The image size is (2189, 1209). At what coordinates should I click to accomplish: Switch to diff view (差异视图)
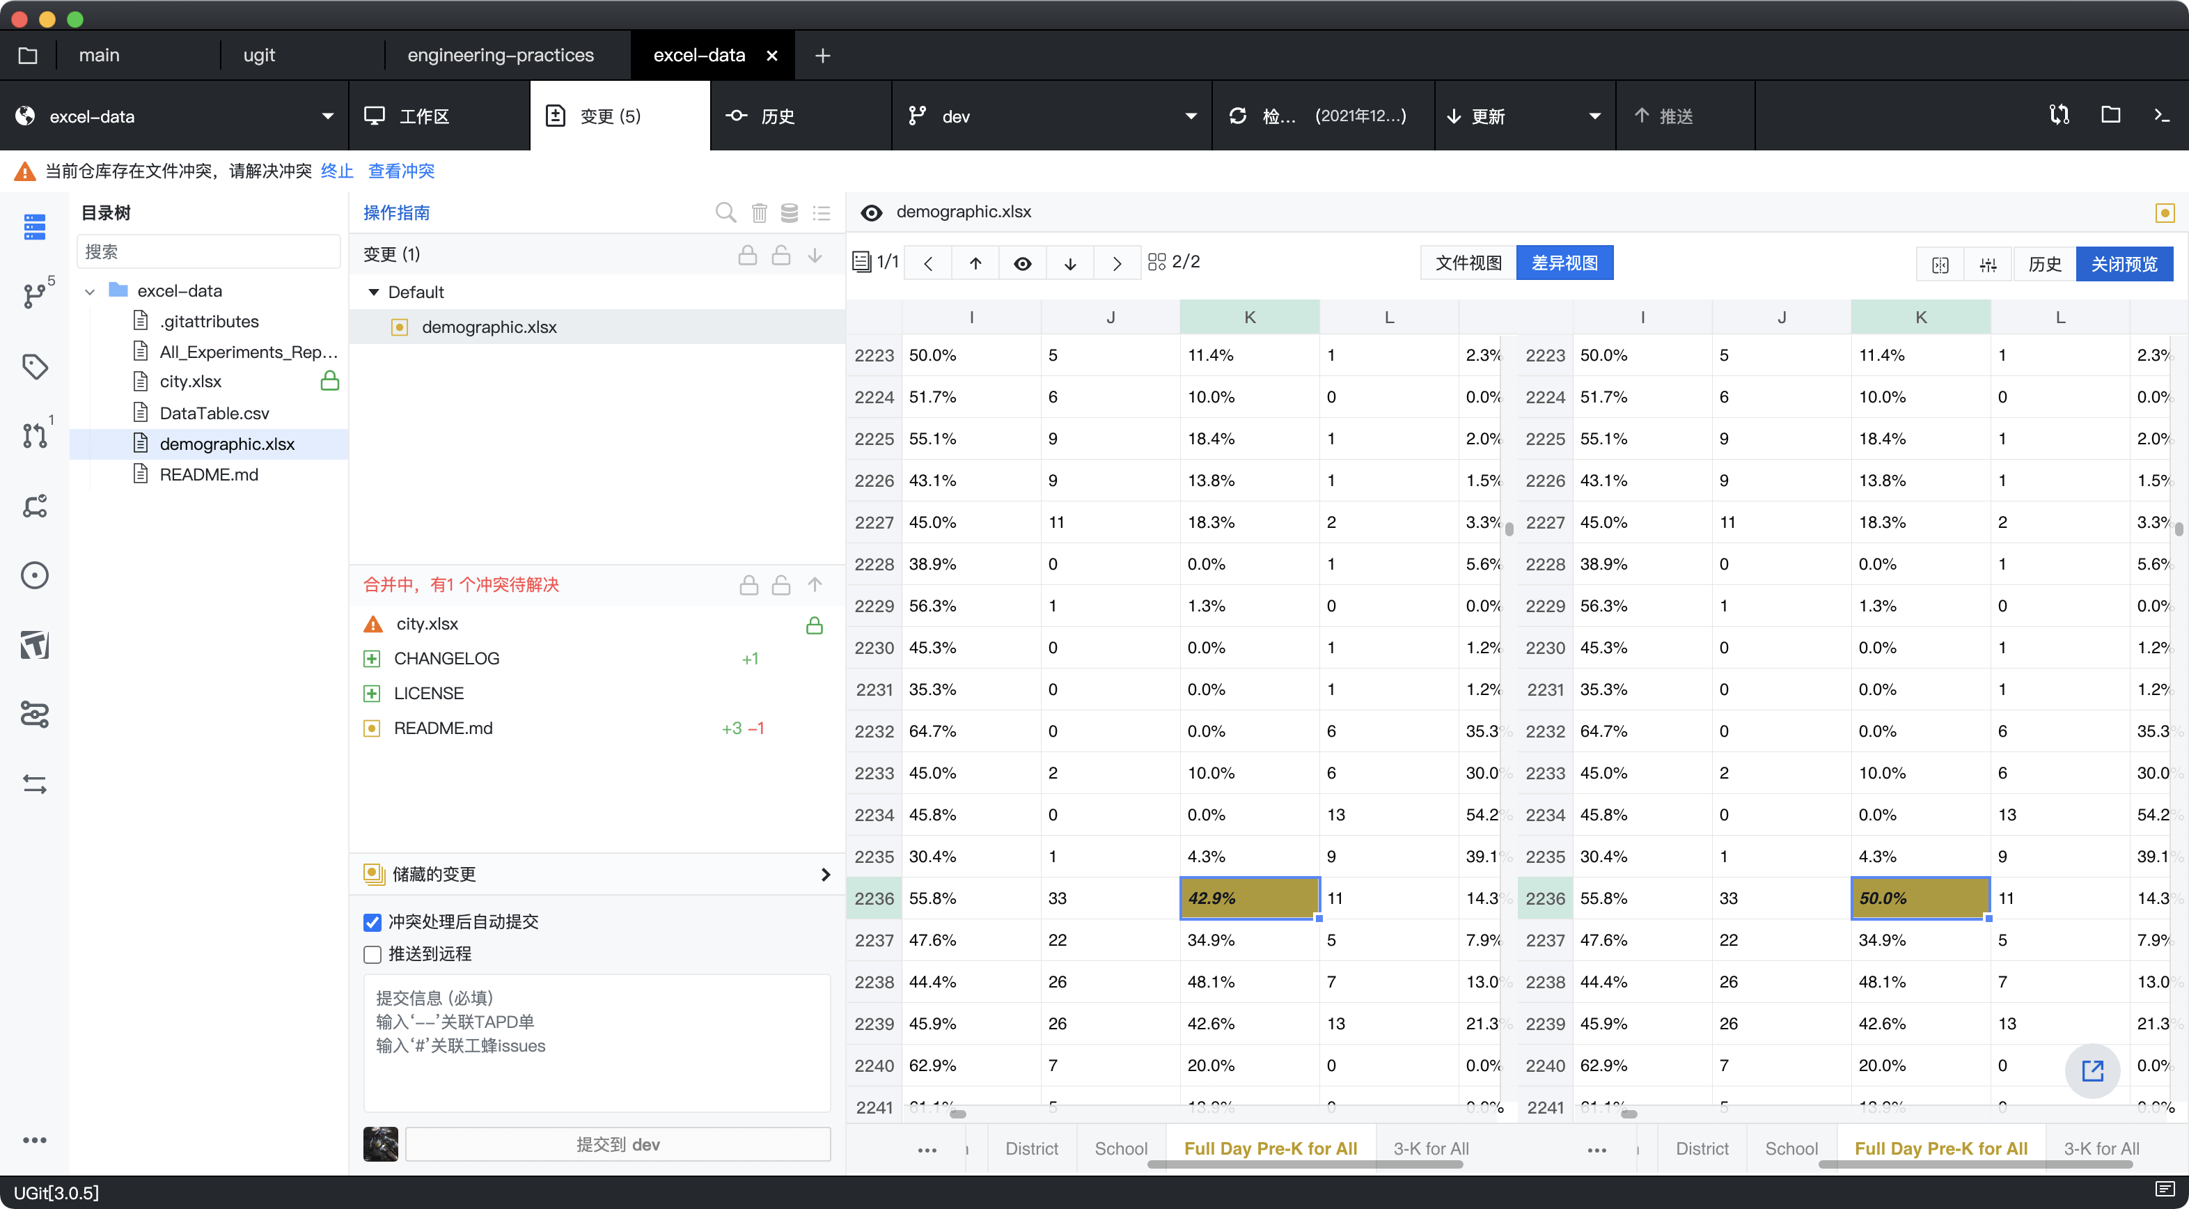click(x=1564, y=263)
